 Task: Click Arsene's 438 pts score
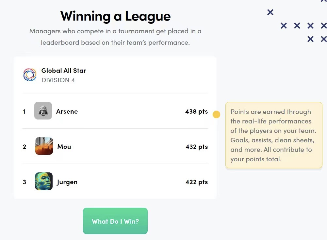(196, 111)
